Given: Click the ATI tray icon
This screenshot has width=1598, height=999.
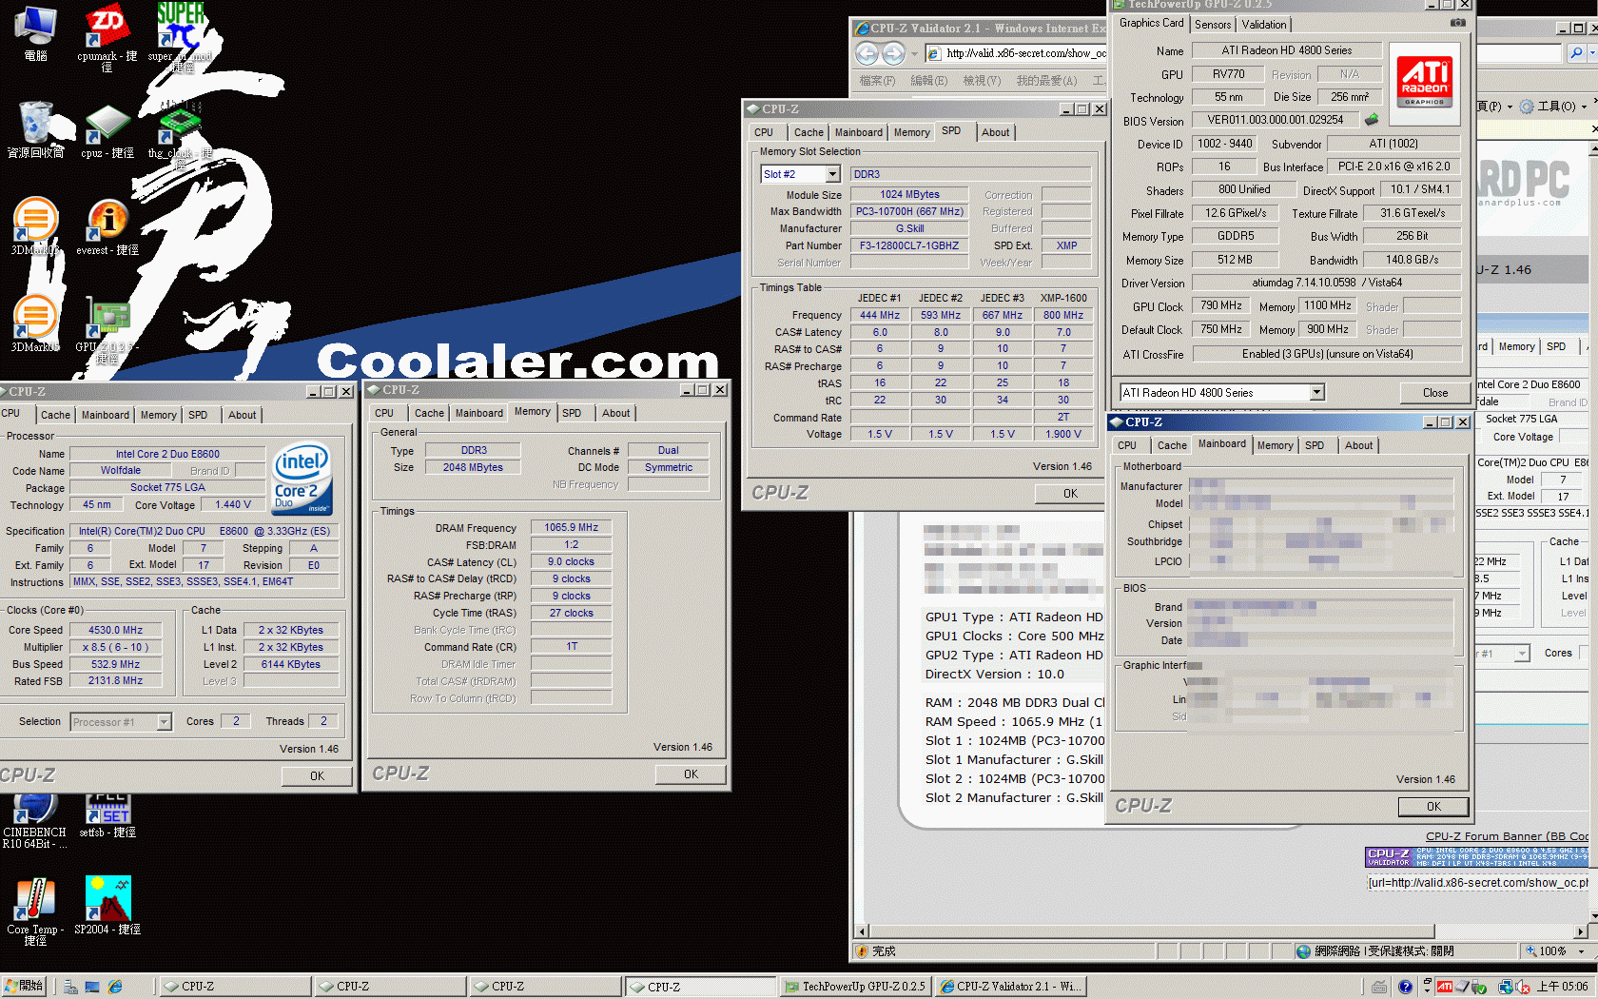Looking at the screenshot, I should 1444,988.
